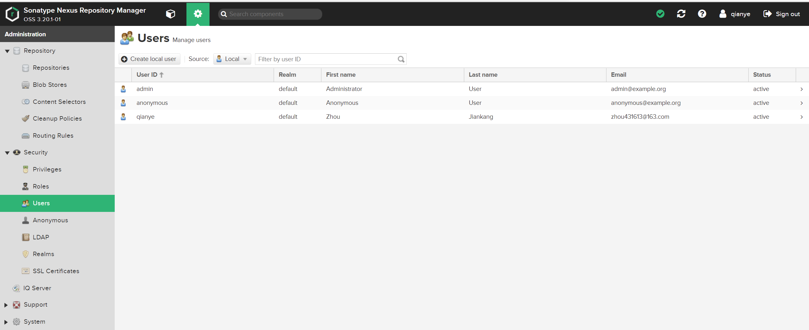The width and height of the screenshot is (809, 330).
Task: Open the qianye user account
Action: pyautogui.click(x=735, y=14)
